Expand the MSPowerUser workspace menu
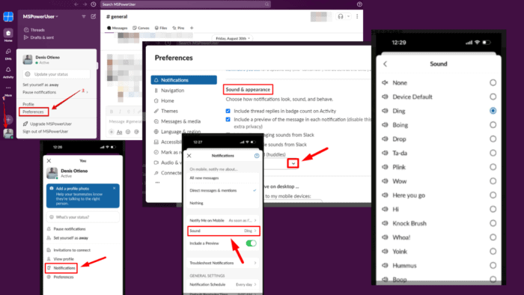The image size is (524, 295). (40, 16)
